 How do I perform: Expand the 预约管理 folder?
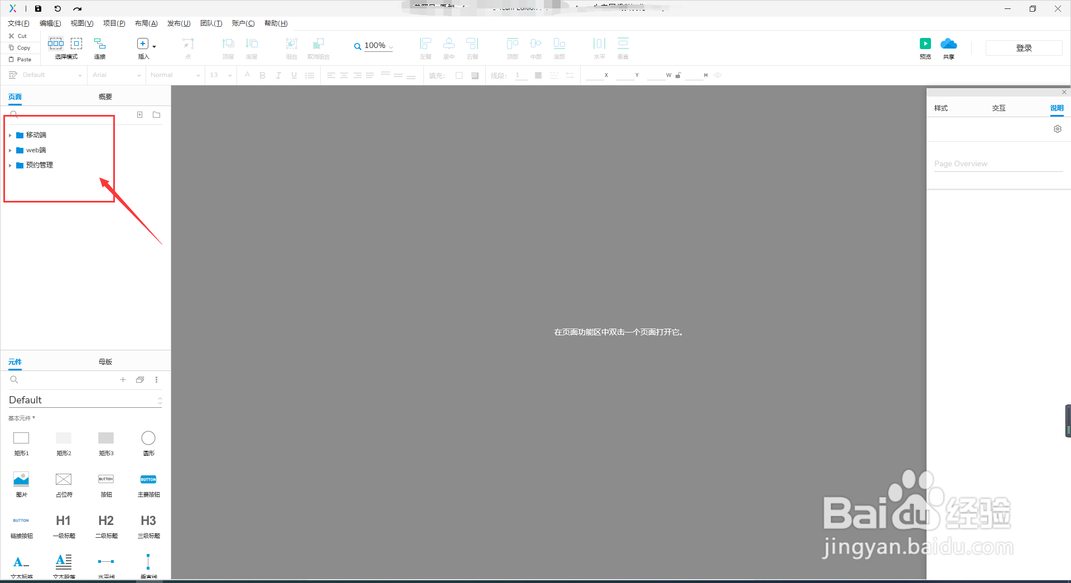pyautogui.click(x=10, y=165)
